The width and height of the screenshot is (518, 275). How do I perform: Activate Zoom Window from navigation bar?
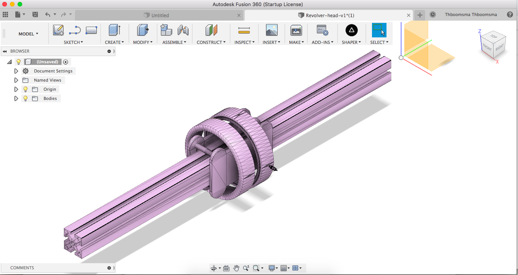256,268
